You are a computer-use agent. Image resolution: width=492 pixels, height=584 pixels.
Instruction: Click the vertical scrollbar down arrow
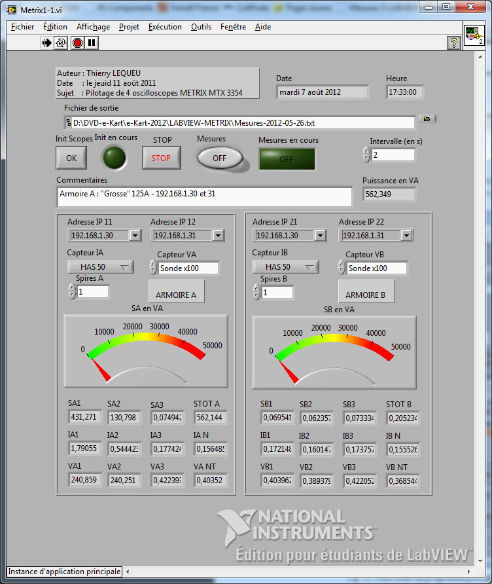tap(480, 560)
